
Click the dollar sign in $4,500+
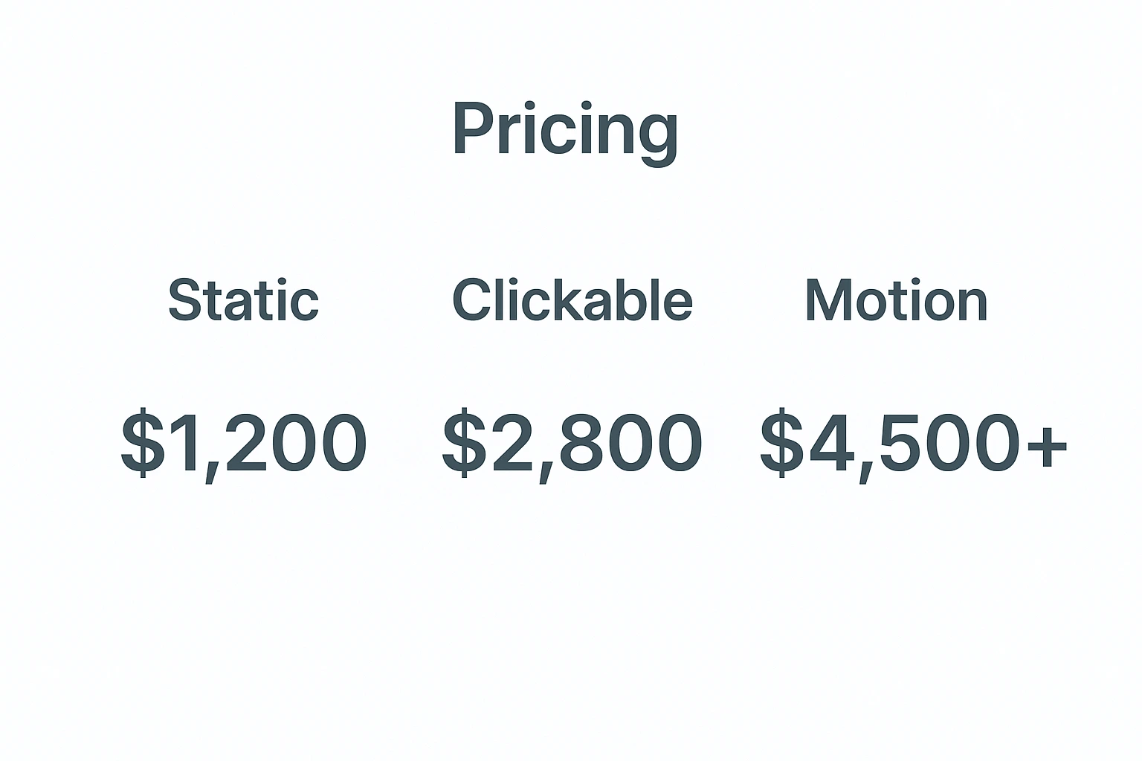[x=781, y=443]
